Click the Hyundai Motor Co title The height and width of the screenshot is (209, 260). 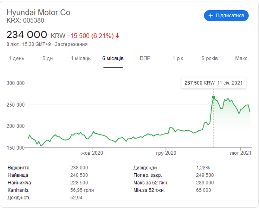pyautogui.click(x=38, y=12)
